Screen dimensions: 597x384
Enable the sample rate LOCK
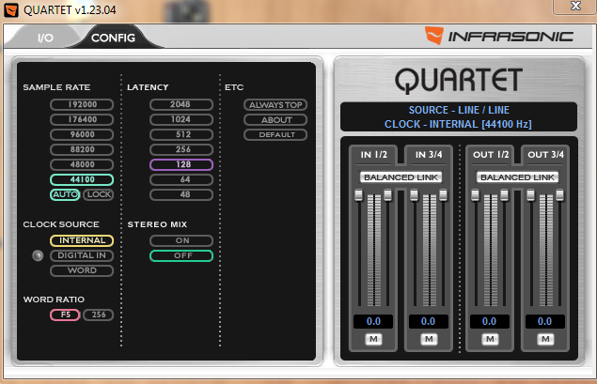click(98, 194)
